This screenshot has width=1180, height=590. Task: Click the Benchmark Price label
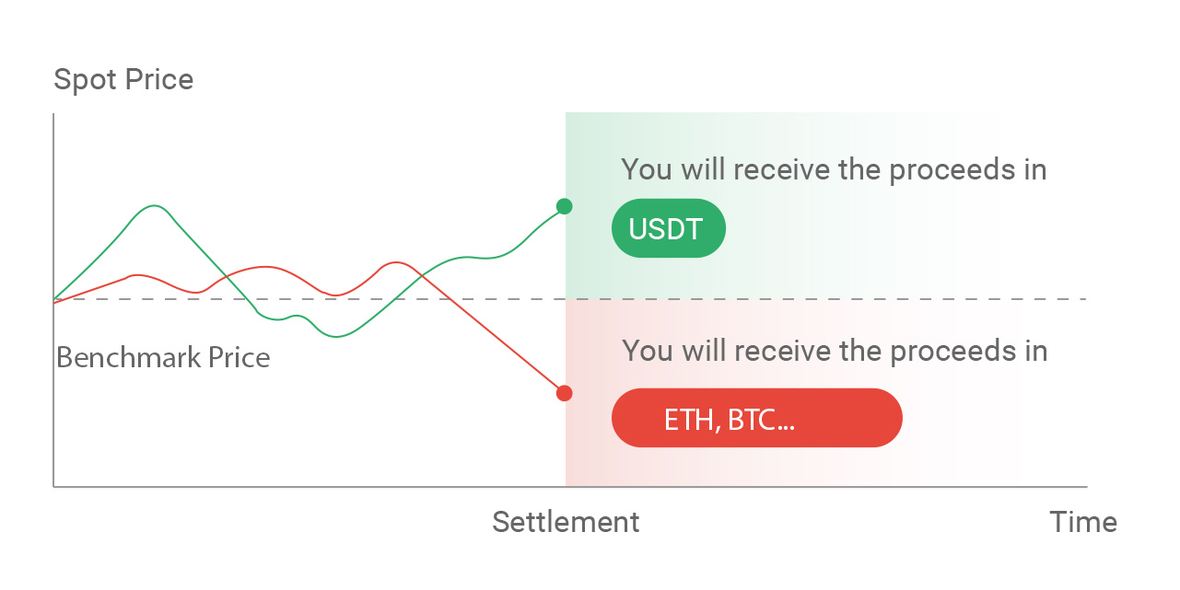pyautogui.click(x=163, y=357)
